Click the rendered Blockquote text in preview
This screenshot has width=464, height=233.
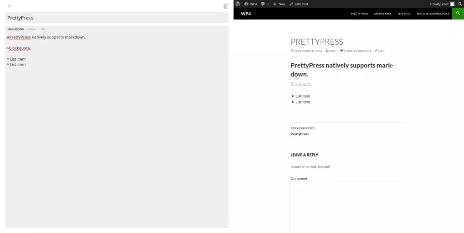301,85
